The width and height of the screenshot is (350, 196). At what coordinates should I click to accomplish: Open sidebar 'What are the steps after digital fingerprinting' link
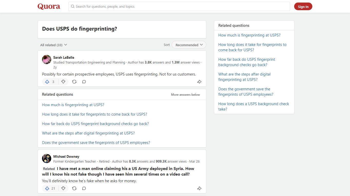click(244, 77)
